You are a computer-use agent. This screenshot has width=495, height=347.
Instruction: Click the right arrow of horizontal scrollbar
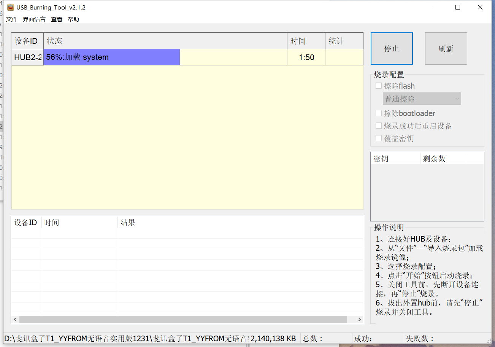(x=359, y=319)
